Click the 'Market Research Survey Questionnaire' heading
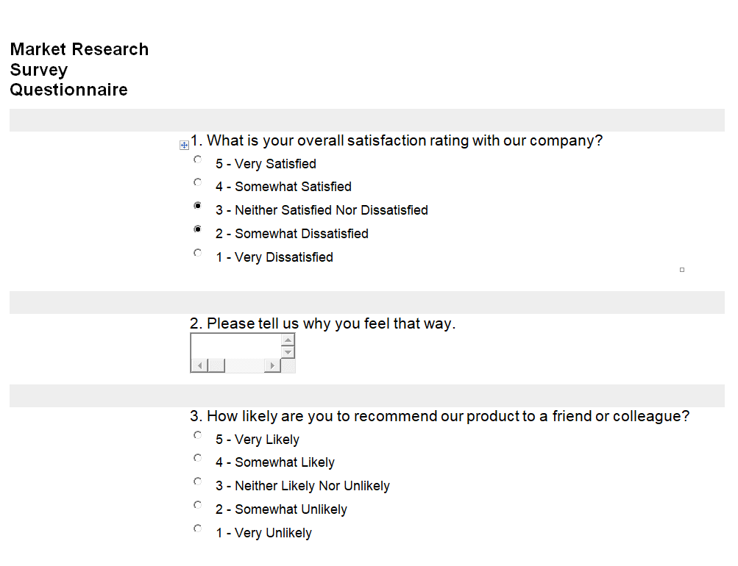 pyautogui.click(x=79, y=70)
